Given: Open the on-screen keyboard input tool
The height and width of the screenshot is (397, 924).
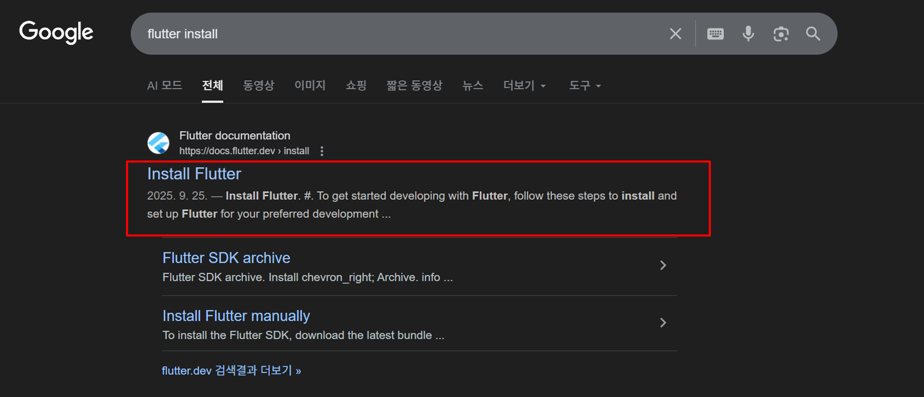Looking at the screenshot, I should [715, 34].
